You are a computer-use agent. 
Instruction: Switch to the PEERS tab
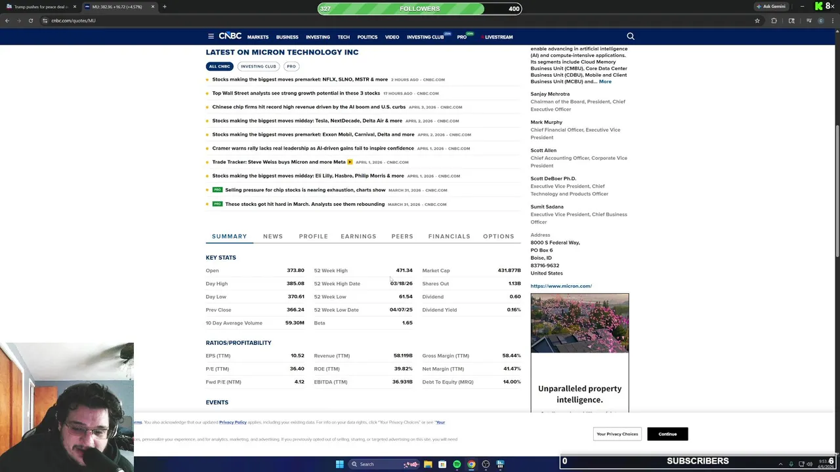tap(402, 236)
